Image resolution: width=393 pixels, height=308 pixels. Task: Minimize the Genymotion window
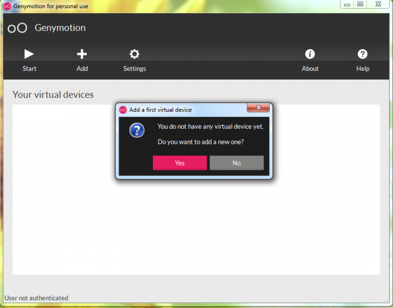point(347,4)
